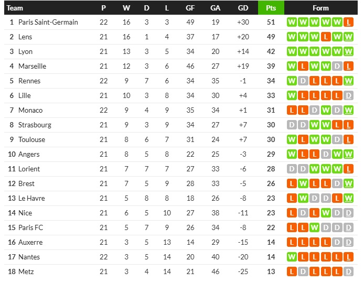Click Rennes's points value 34
The image size is (364, 283).
(x=271, y=81)
